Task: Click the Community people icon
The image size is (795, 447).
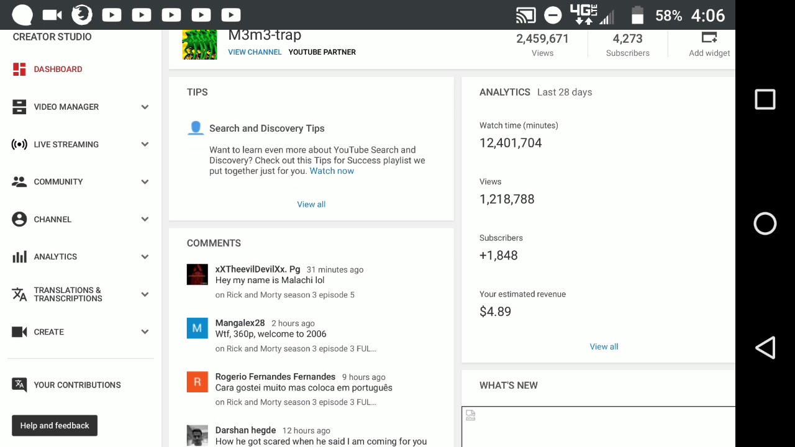Action: pos(19,182)
